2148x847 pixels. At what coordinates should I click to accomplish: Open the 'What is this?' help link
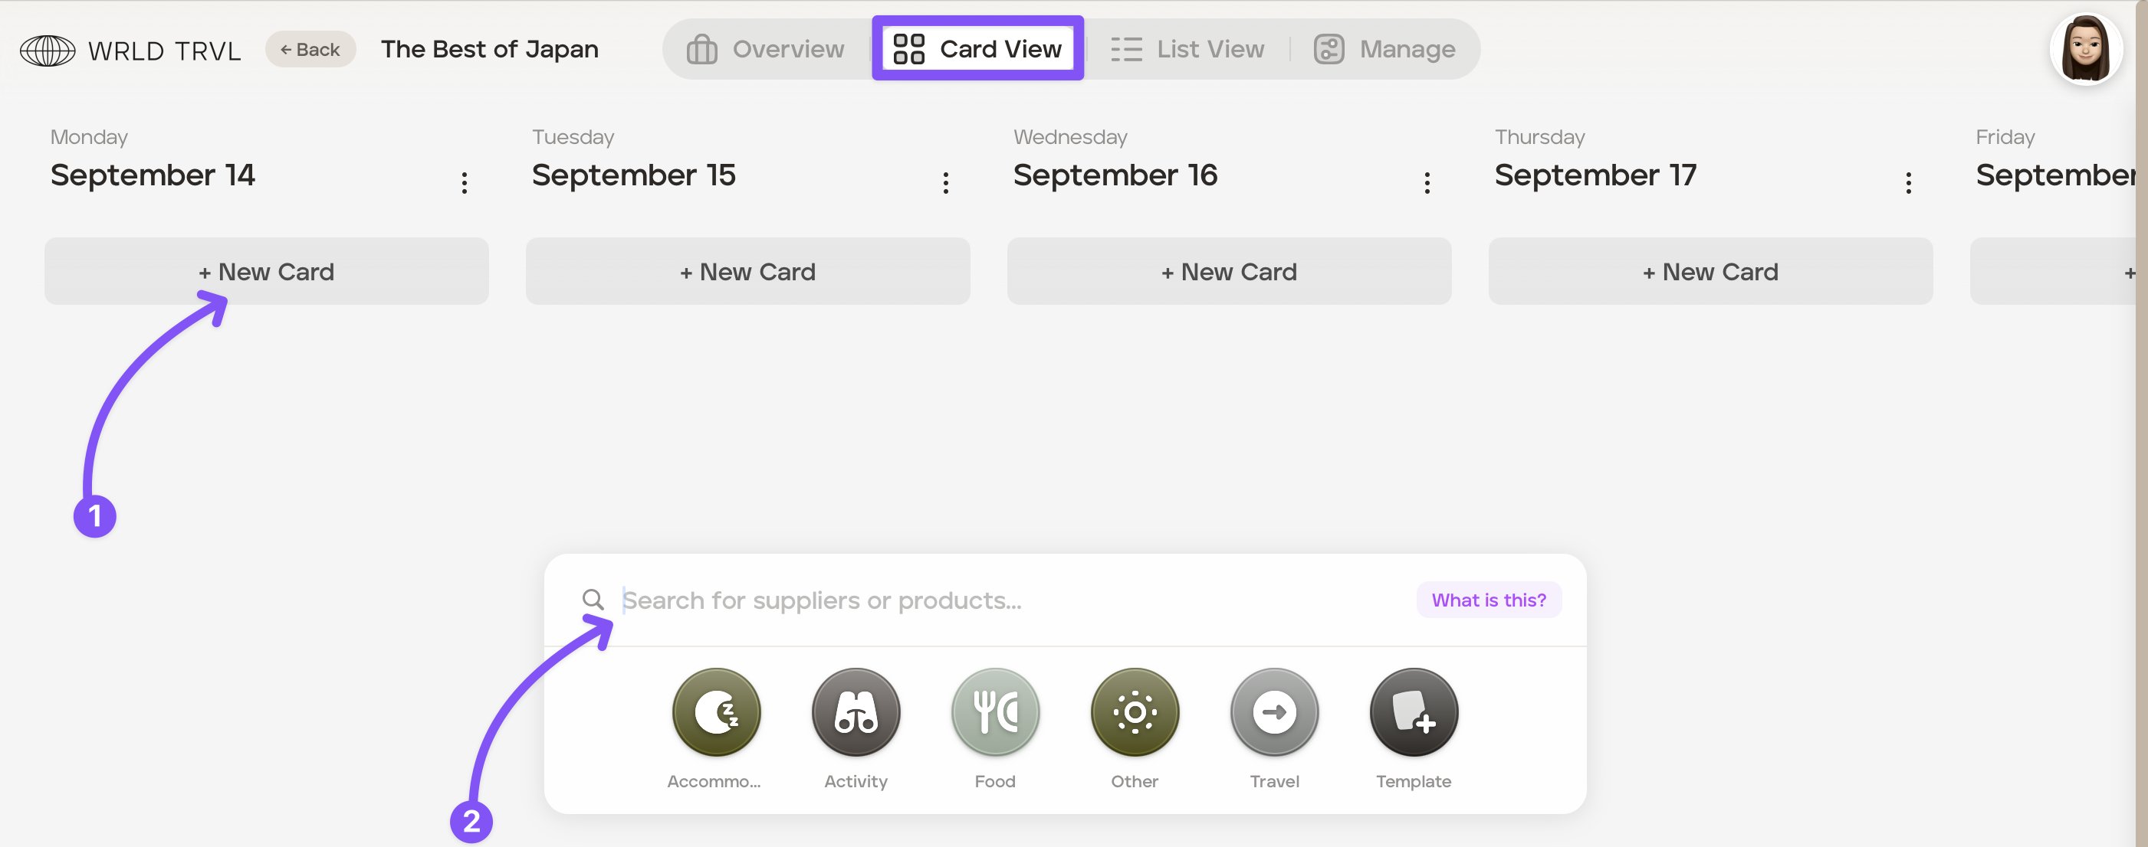[1489, 600]
